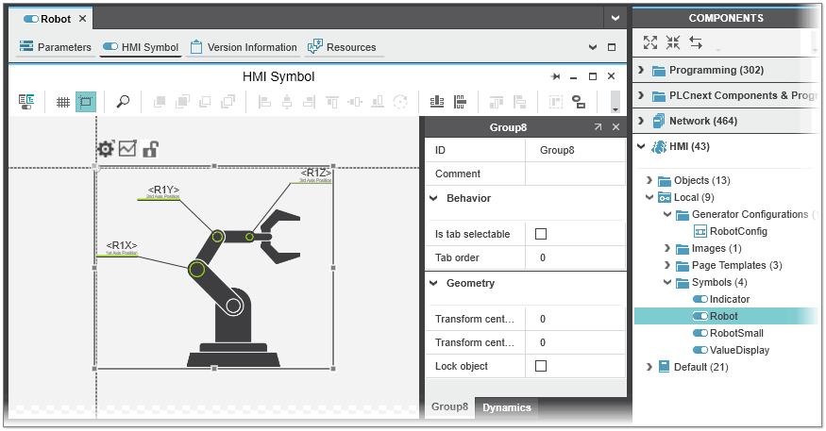Expand the Programming (302) category
The height and width of the screenshot is (431, 826).
[642, 71]
